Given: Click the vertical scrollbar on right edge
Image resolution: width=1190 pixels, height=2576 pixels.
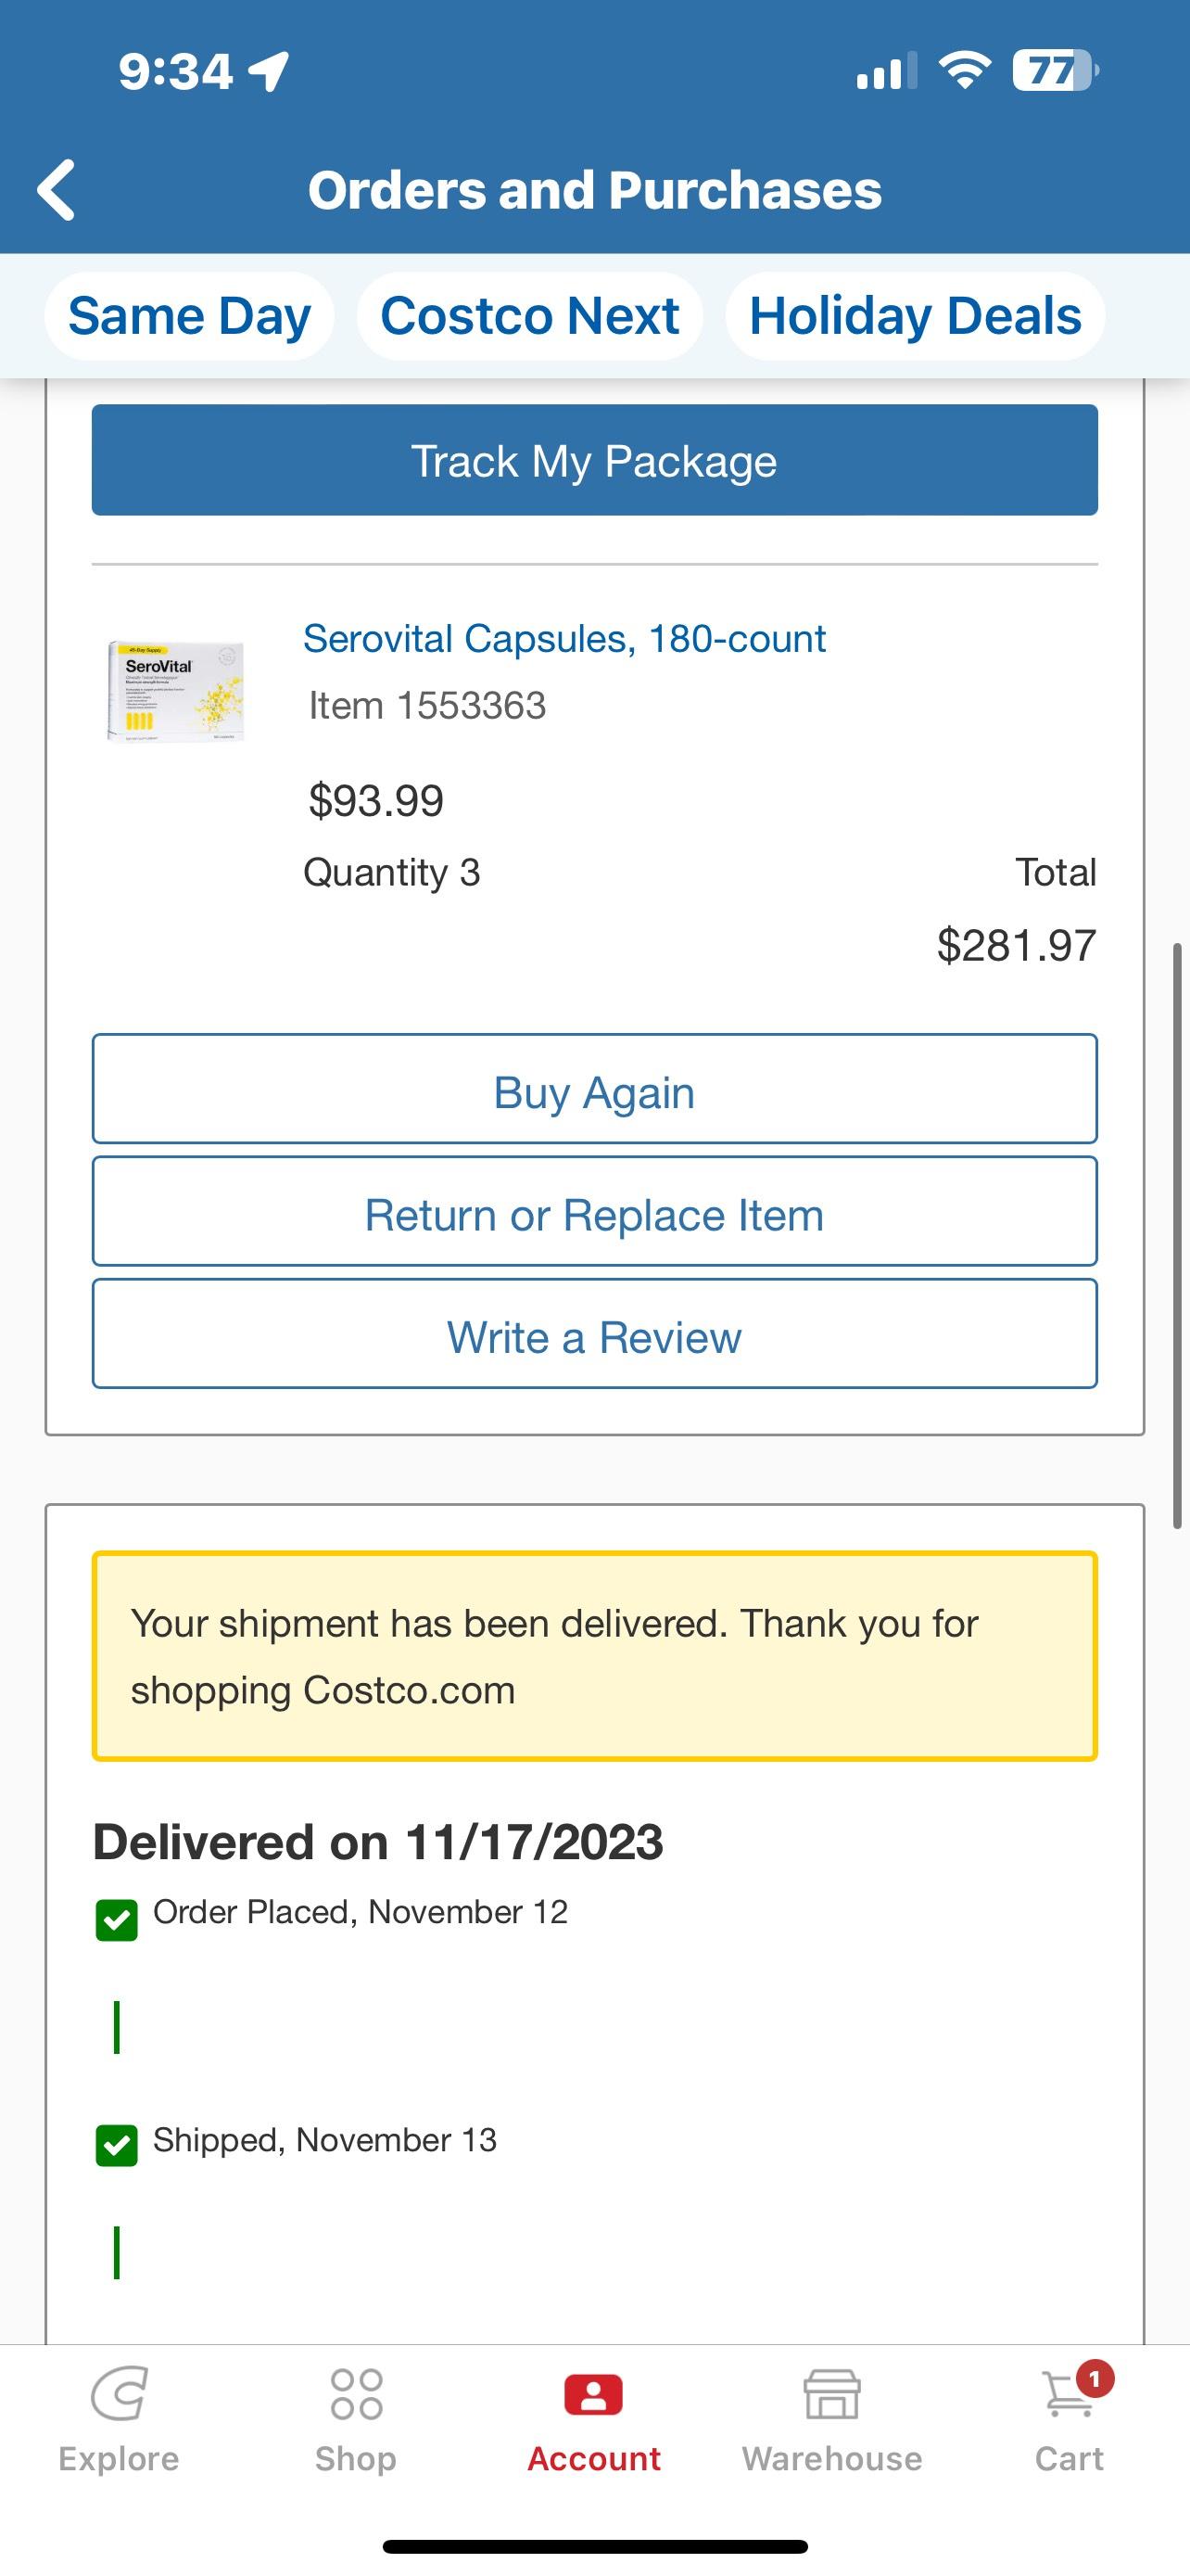Looking at the screenshot, I should [x=1177, y=1235].
